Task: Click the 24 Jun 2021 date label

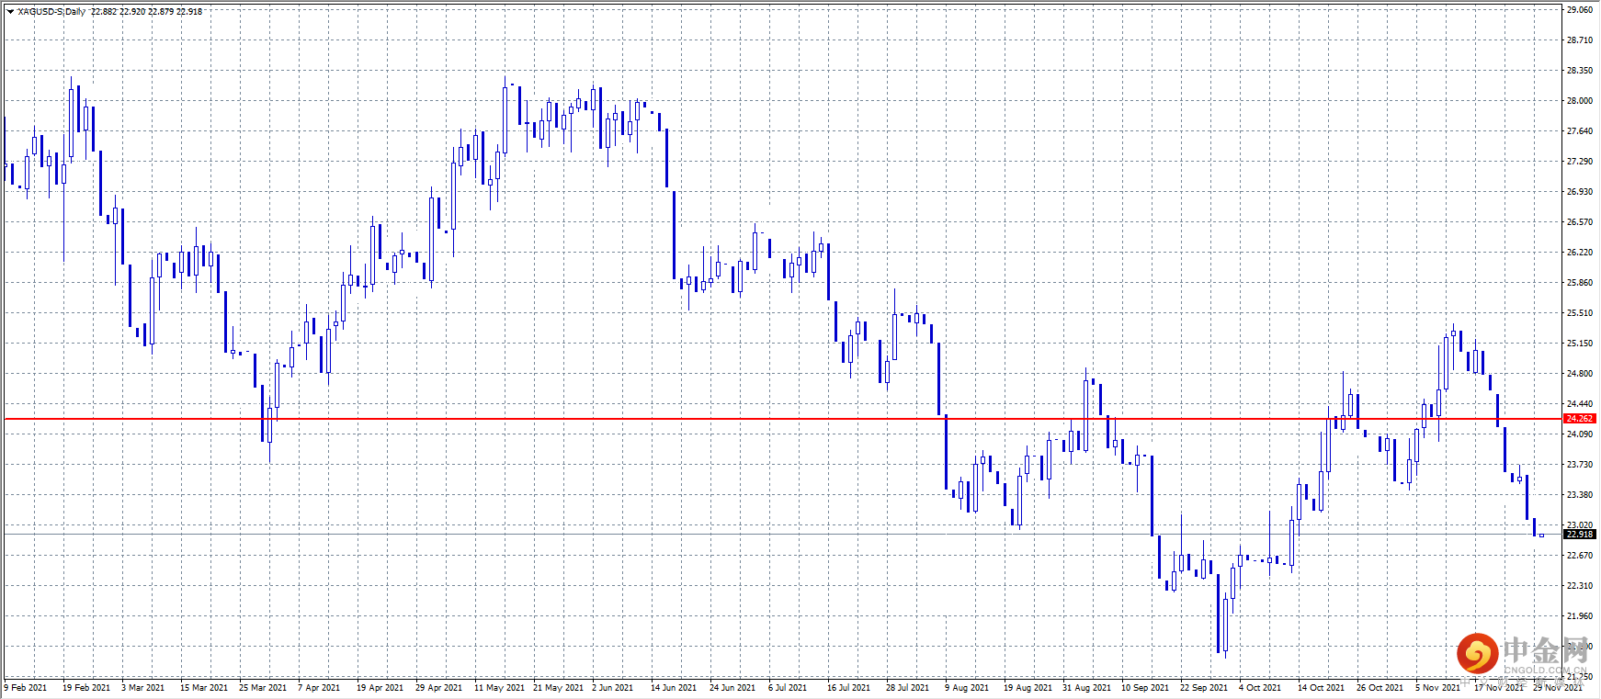Action: tap(733, 688)
